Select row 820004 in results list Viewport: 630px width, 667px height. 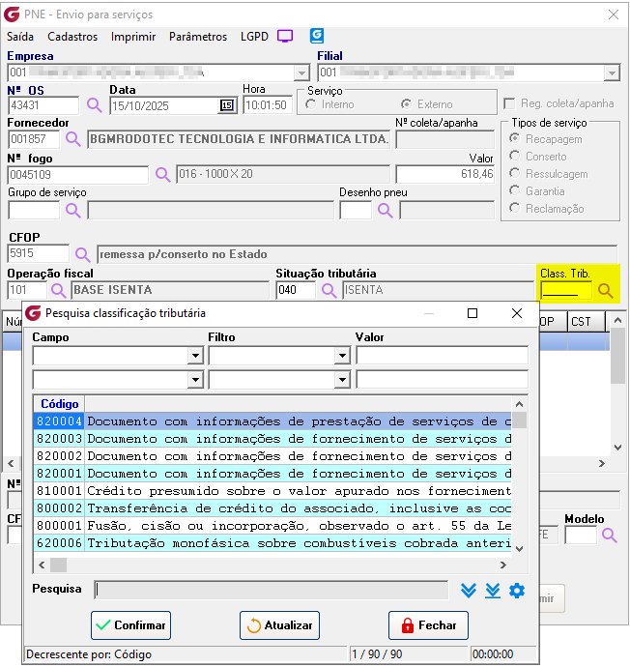(x=272, y=421)
